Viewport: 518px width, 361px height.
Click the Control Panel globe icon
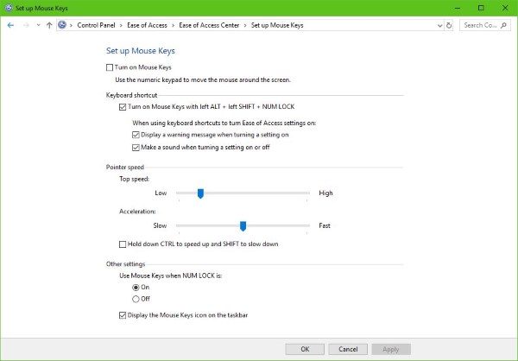(x=62, y=25)
